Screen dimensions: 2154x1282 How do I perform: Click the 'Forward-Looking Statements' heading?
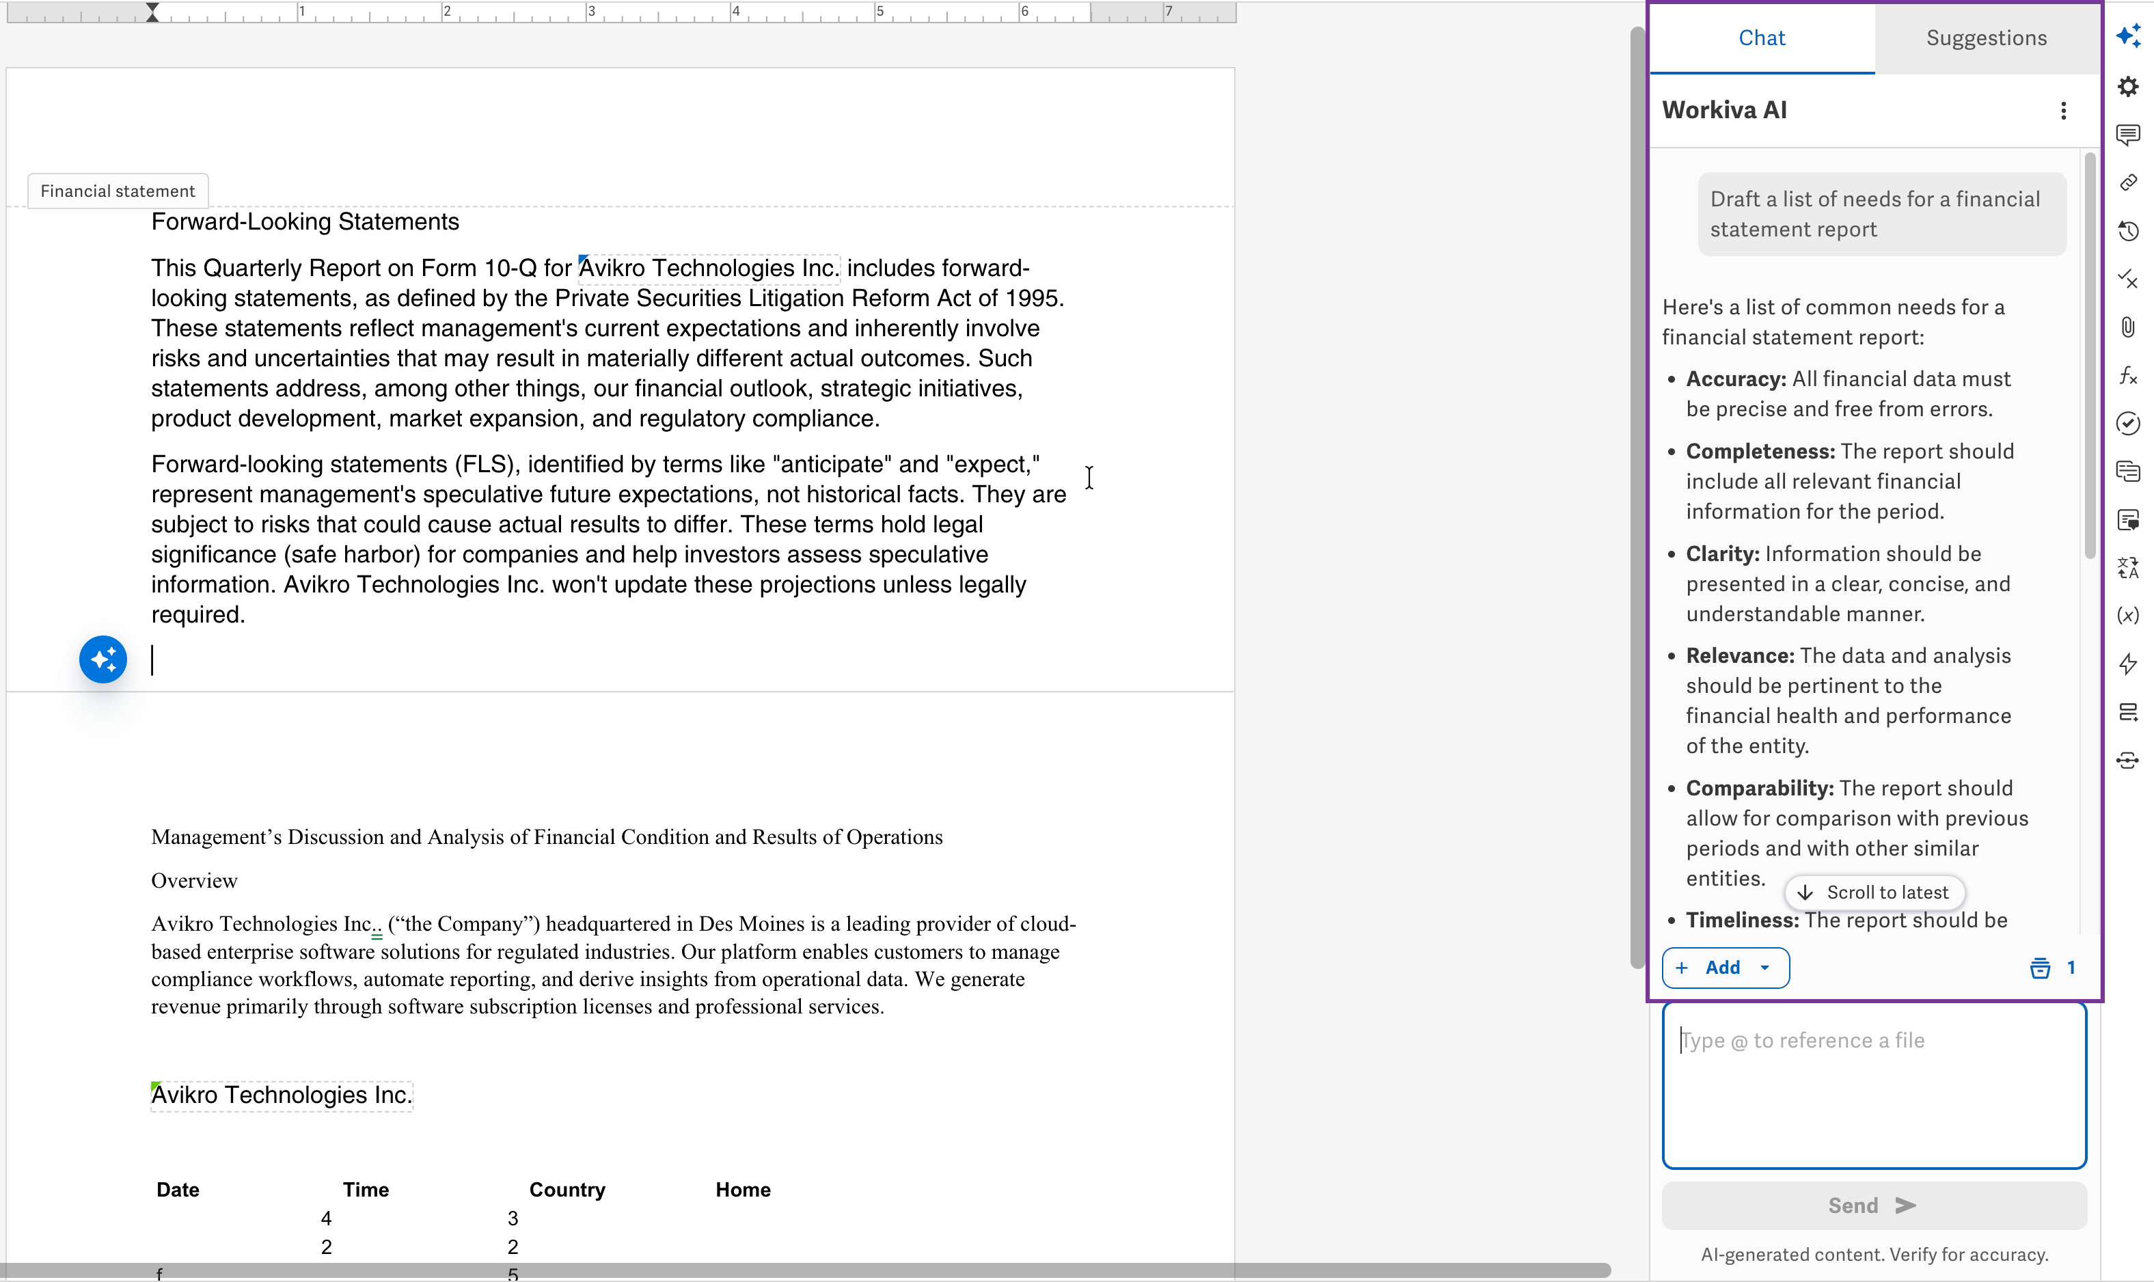coord(305,222)
